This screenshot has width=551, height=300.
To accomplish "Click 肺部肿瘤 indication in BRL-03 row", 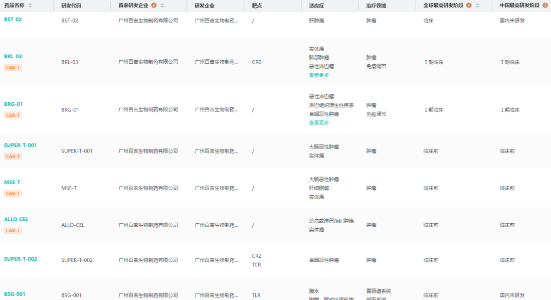I will [x=319, y=58].
